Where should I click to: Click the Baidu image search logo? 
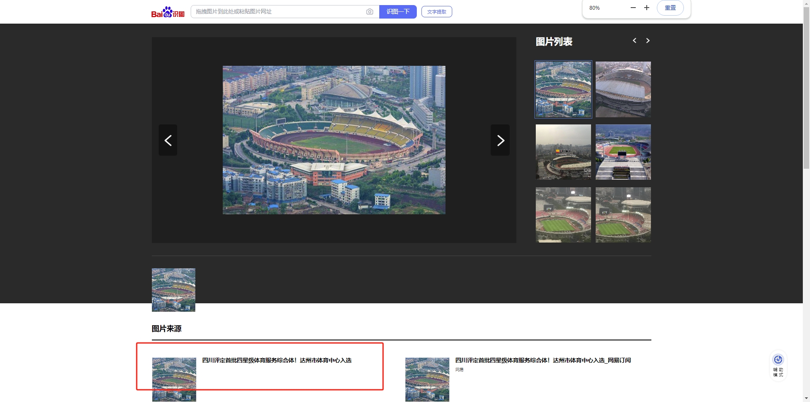(x=167, y=12)
